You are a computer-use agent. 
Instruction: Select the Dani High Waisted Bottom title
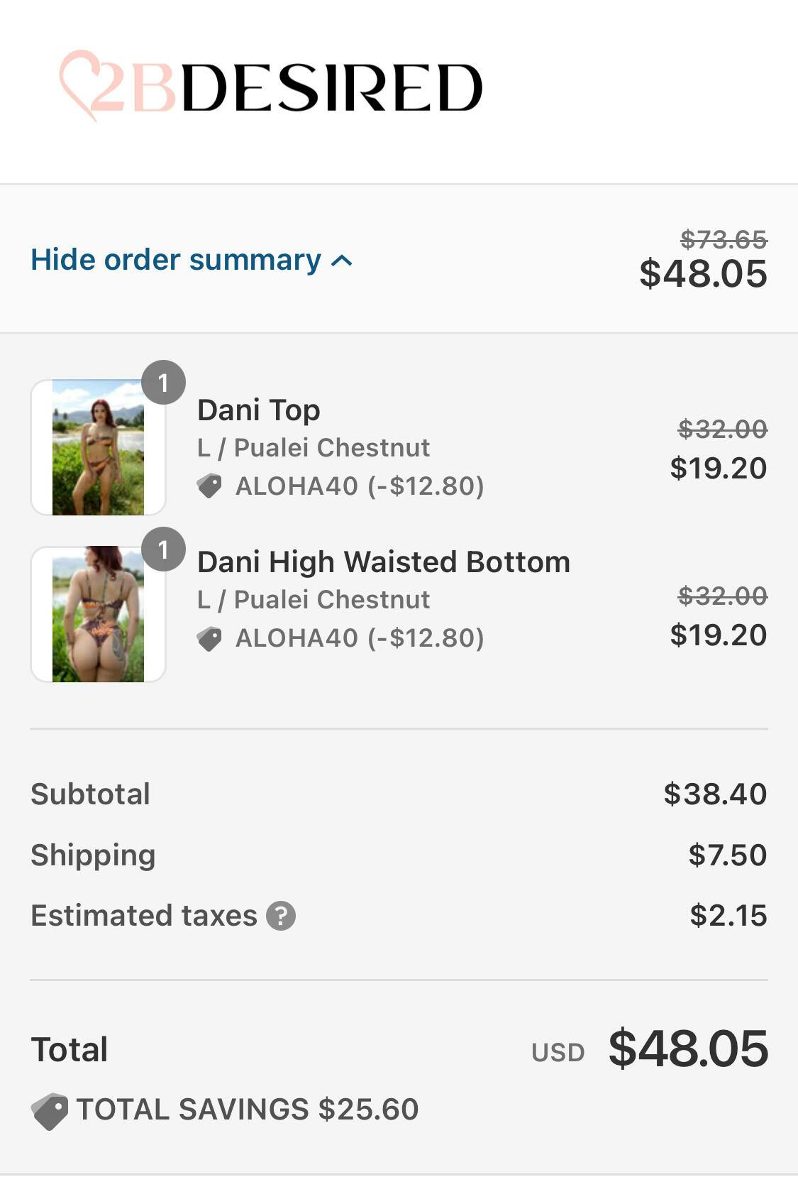pyautogui.click(x=384, y=562)
